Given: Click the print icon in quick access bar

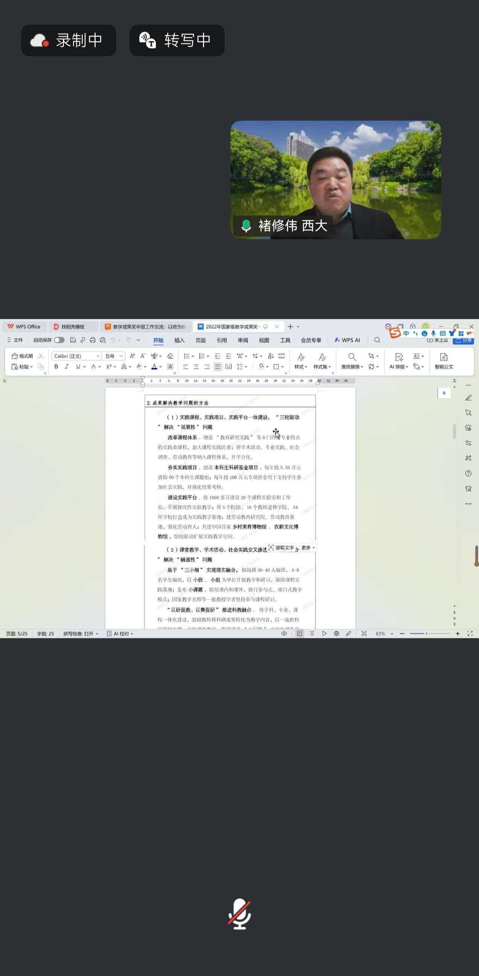Looking at the screenshot, I should [x=93, y=340].
